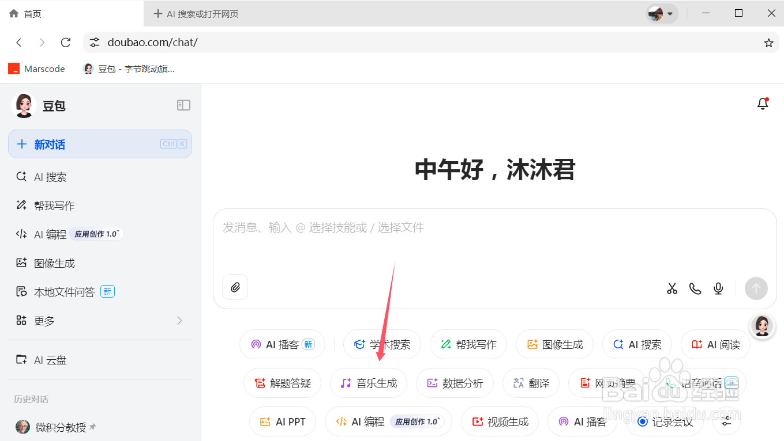Select the AI PPT skill chip

(283, 421)
